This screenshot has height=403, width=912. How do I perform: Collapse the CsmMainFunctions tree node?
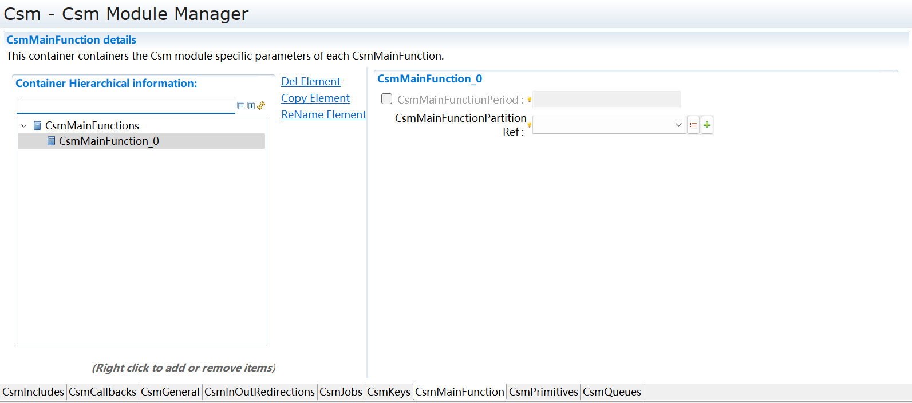click(x=24, y=125)
